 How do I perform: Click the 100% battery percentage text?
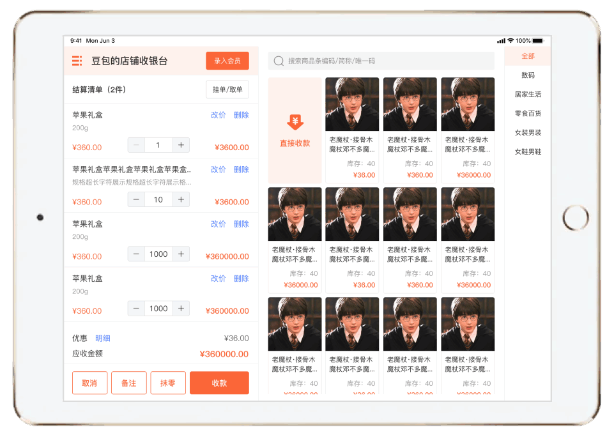523,41
